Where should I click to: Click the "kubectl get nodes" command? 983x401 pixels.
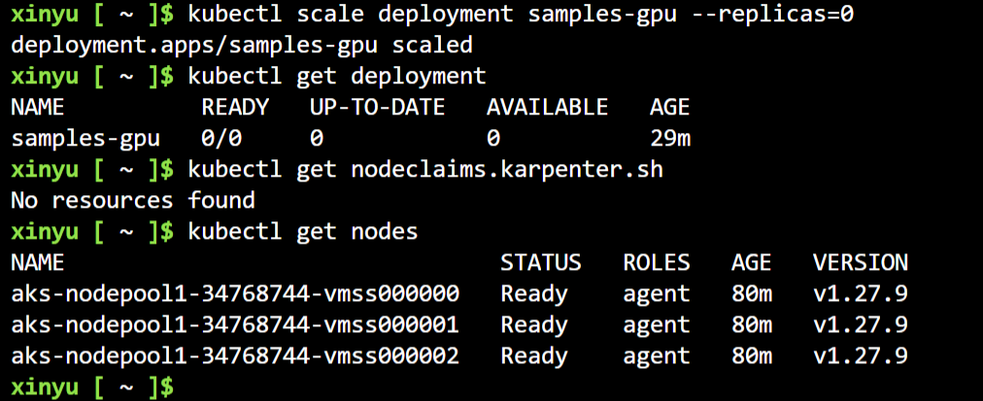point(303,231)
